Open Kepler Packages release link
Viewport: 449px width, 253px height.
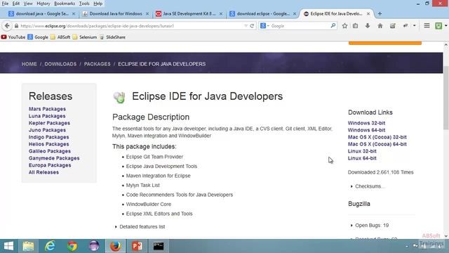pyautogui.click(x=49, y=123)
